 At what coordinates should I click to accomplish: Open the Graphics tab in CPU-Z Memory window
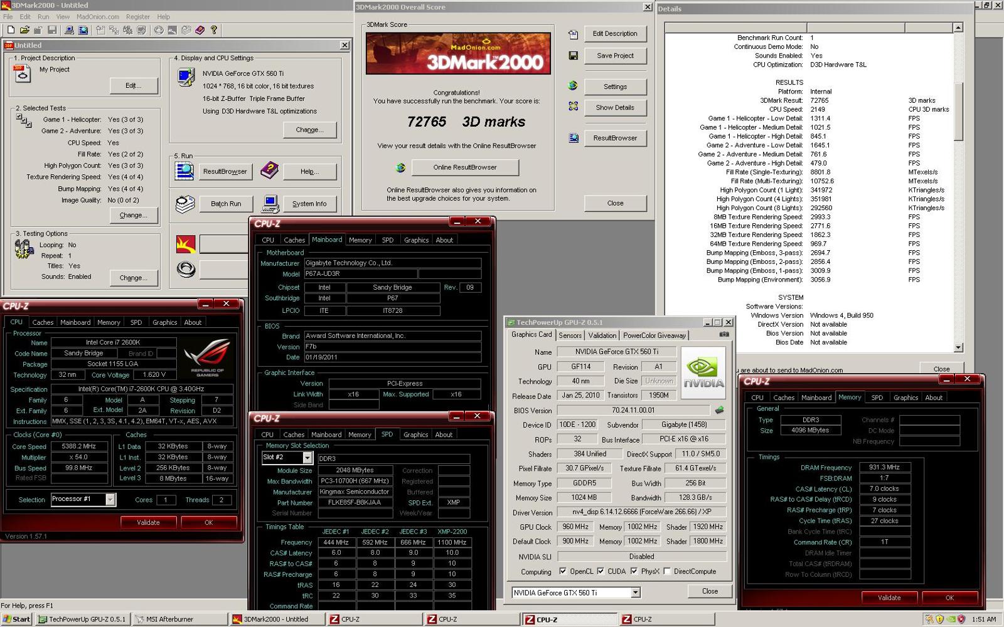(x=905, y=398)
